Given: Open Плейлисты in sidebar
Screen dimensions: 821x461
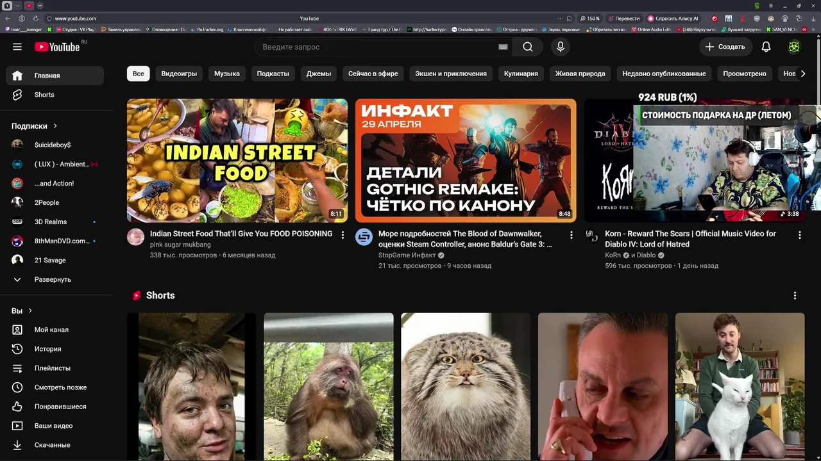Looking at the screenshot, I should pos(55,368).
